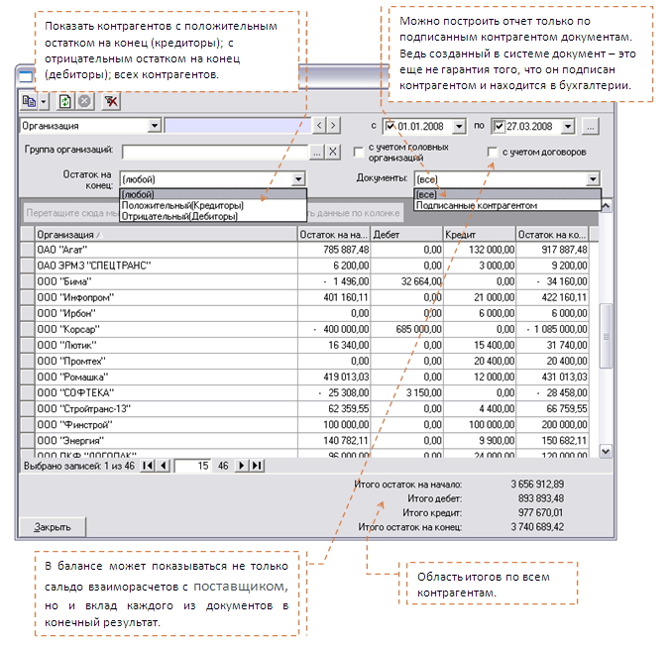Click the '...' browse button for Группа организаций
This screenshot has width=671, height=647.
click(317, 152)
